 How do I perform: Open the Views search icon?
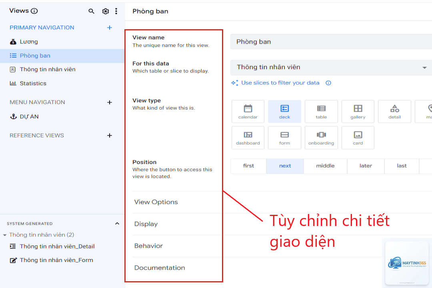tap(91, 11)
